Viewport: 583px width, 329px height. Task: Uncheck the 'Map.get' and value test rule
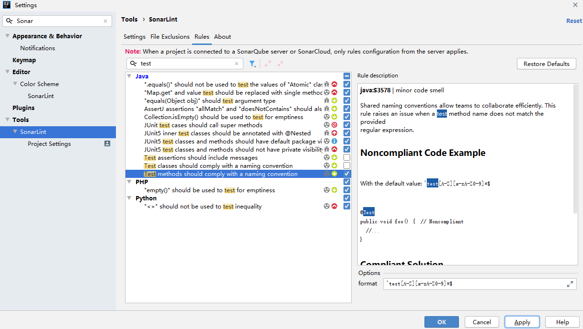(x=347, y=92)
